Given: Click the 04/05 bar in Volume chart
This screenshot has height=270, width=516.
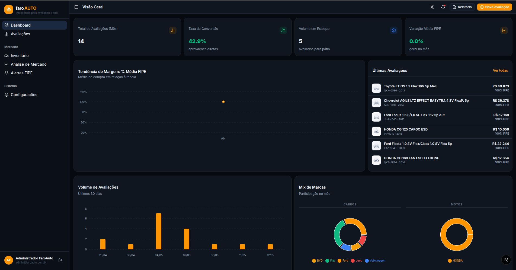Looking at the screenshot, I should point(159,231).
